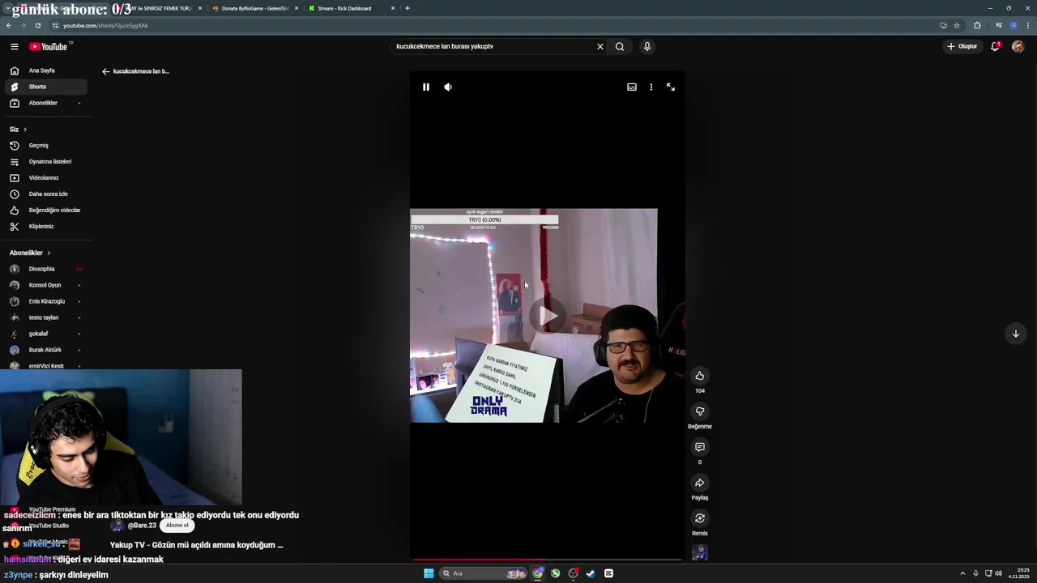Seek on the Shorts red progress bar
Screen dimensions: 1037x583
[x=548, y=560]
